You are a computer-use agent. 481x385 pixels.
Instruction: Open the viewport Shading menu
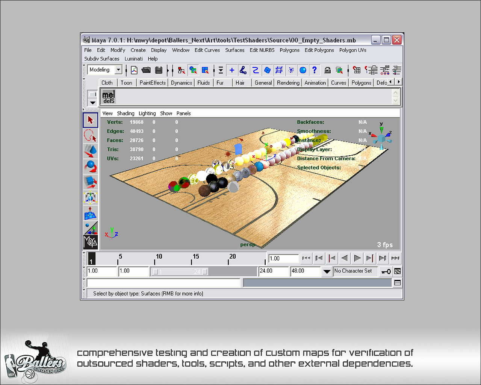tap(126, 113)
